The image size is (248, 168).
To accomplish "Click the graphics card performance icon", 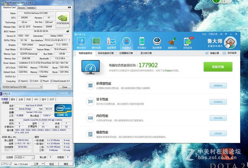I will (x=91, y=101).
